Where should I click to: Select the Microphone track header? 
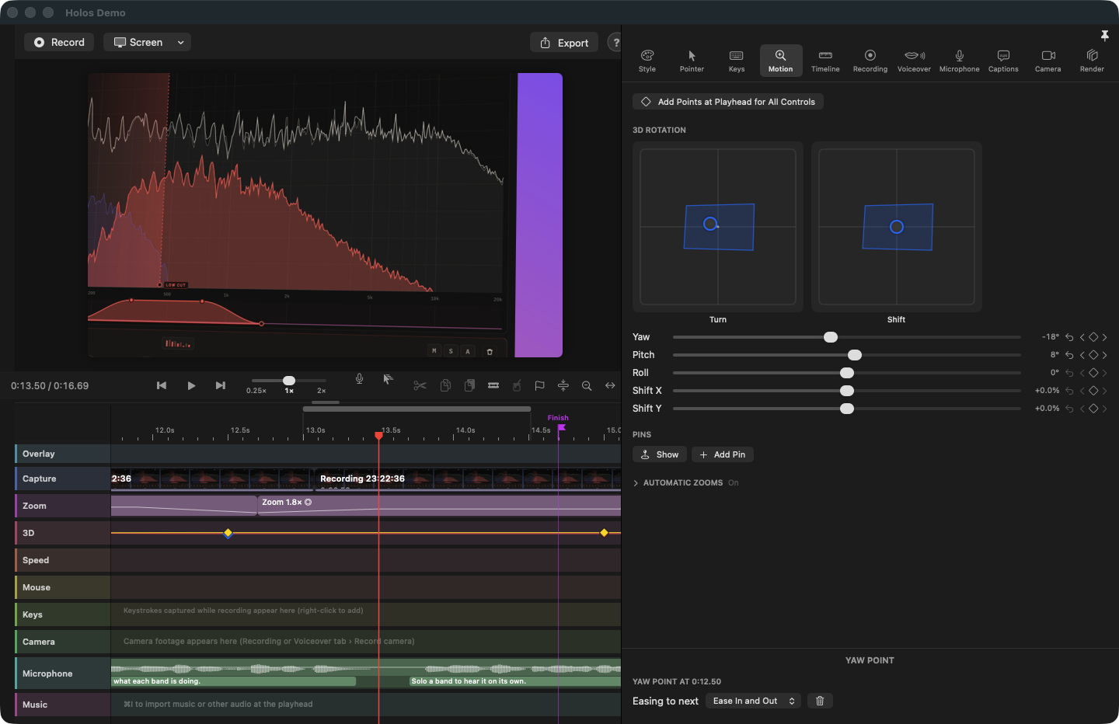pos(62,674)
